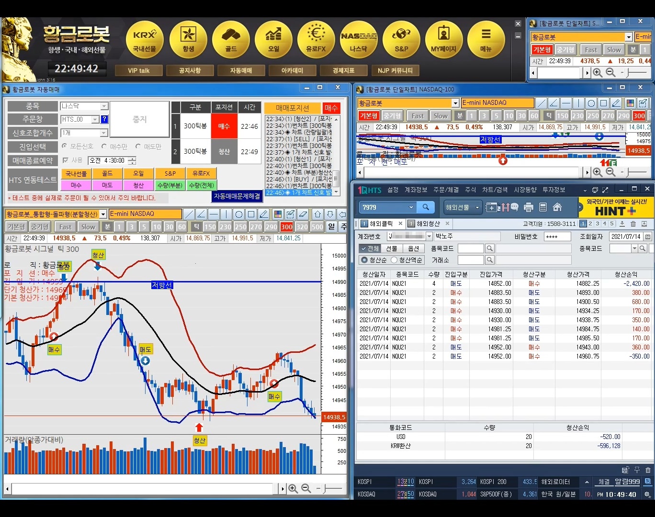Click the 1QHTS printer icon
The width and height of the screenshot is (655, 517).
point(529,207)
